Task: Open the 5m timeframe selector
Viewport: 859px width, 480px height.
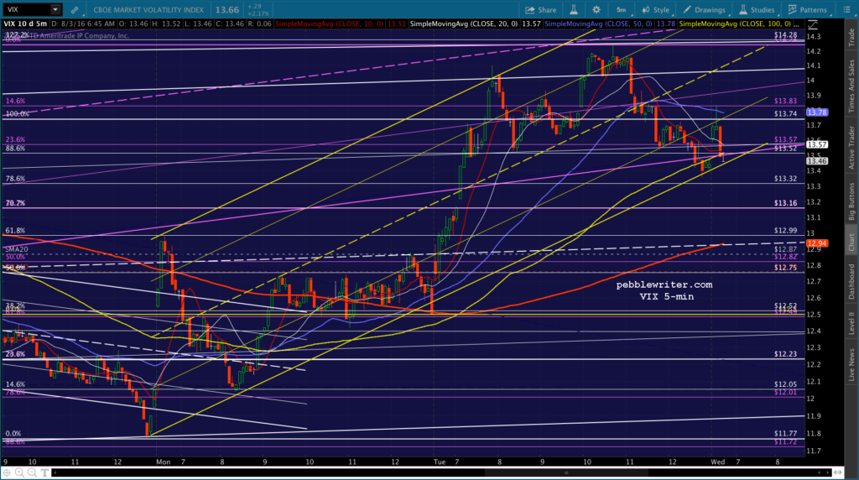Action: (622, 10)
